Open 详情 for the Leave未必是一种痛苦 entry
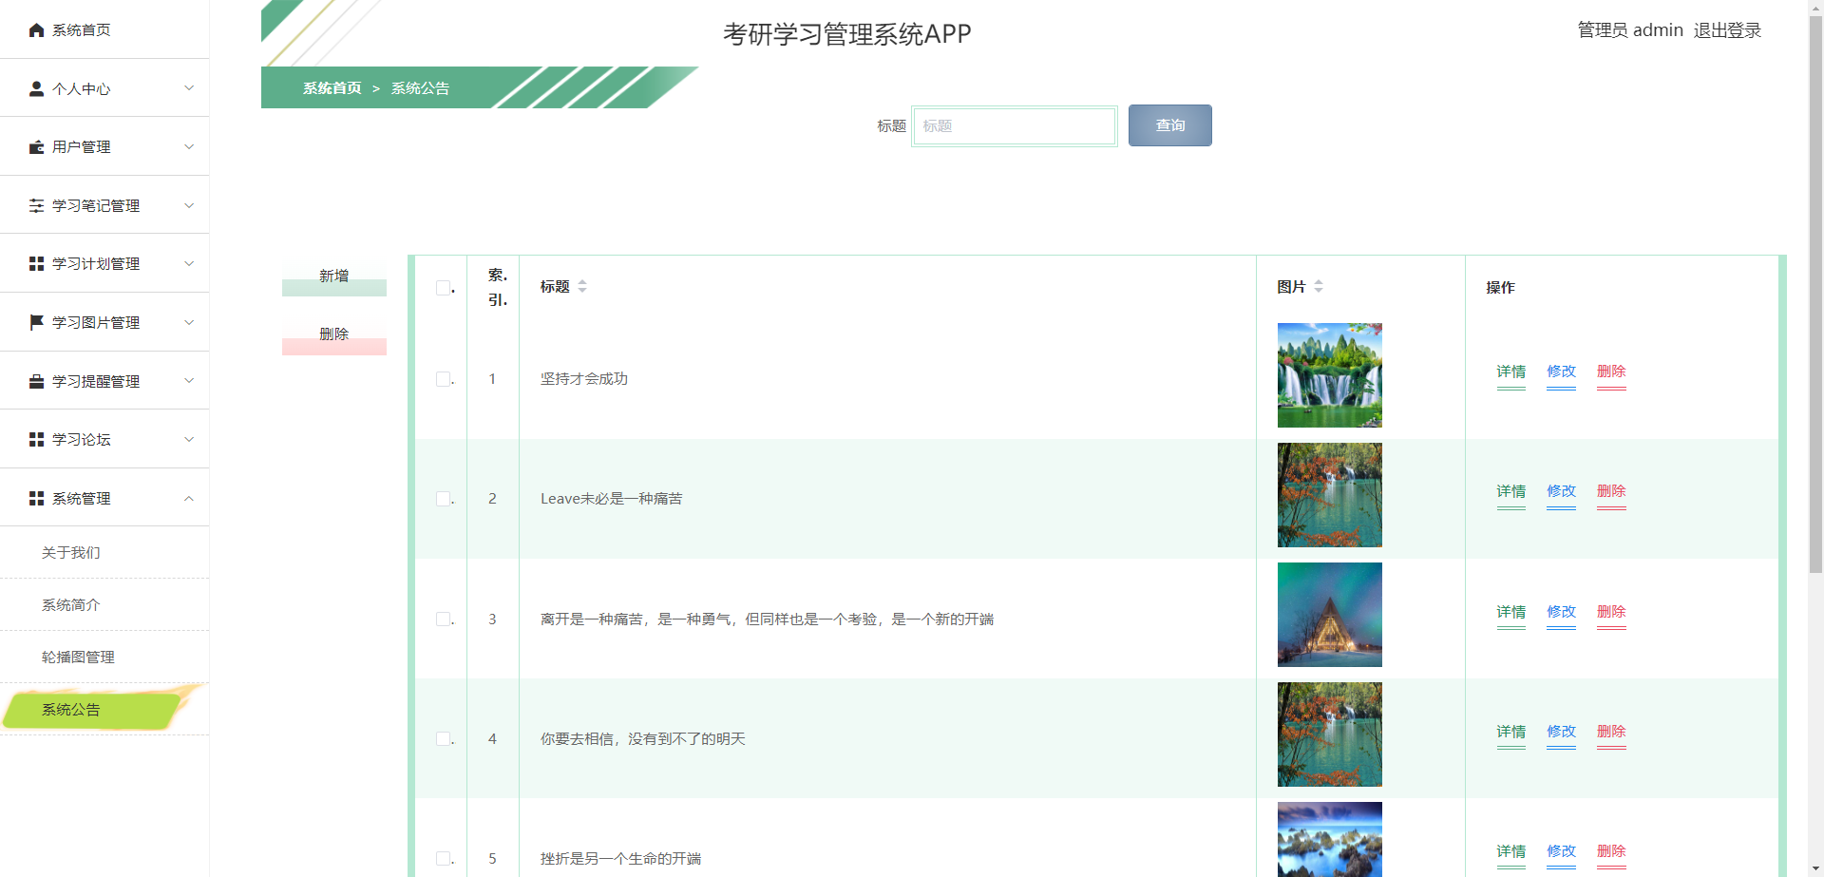This screenshot has width=1824, height=877. (x=1510, y=492)
